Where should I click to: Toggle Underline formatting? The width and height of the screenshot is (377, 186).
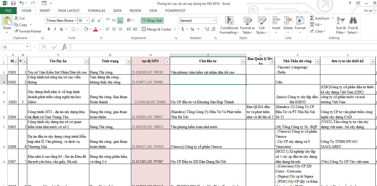(x=61, y=29)
